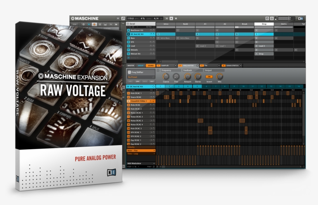
Task: Adjust the Coarse frequency knob
Action: [166, 77]
